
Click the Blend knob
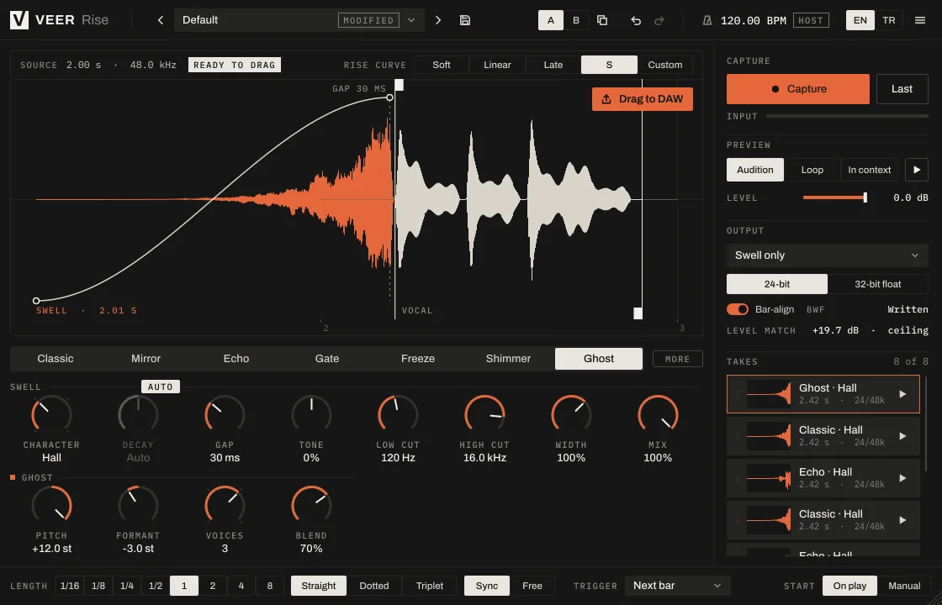pos(311,505)
